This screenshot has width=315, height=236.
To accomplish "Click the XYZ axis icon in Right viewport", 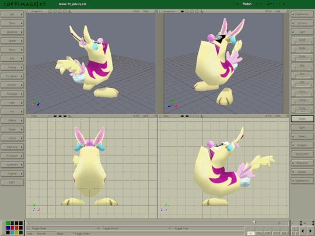I will [x=164, y=207].
